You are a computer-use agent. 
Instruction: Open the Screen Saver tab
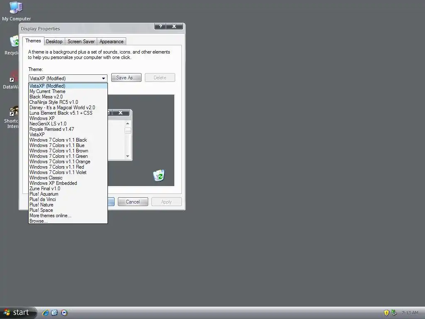tap(81, 42)
